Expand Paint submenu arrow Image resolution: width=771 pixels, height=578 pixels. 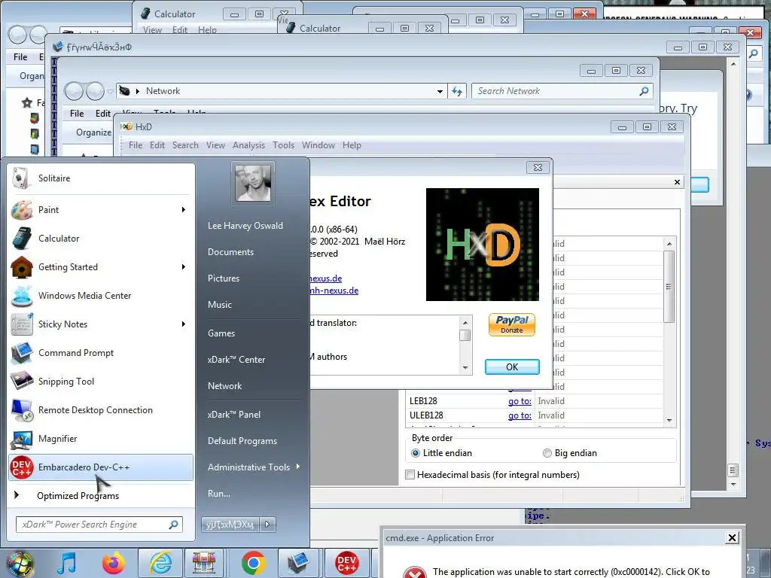184,210
